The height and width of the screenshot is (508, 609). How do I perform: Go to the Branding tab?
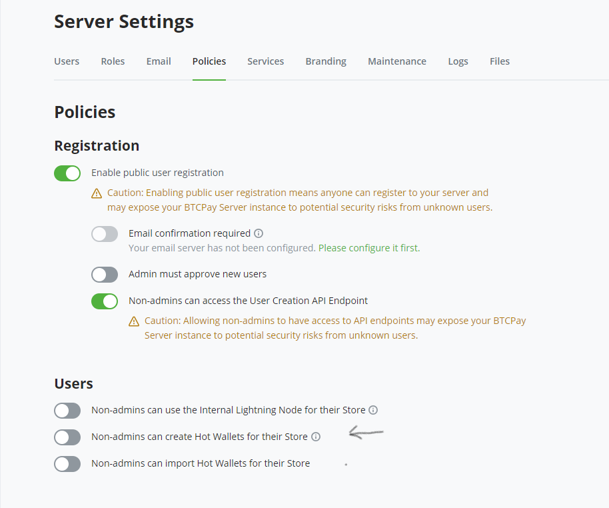click(x=326, y=61)
